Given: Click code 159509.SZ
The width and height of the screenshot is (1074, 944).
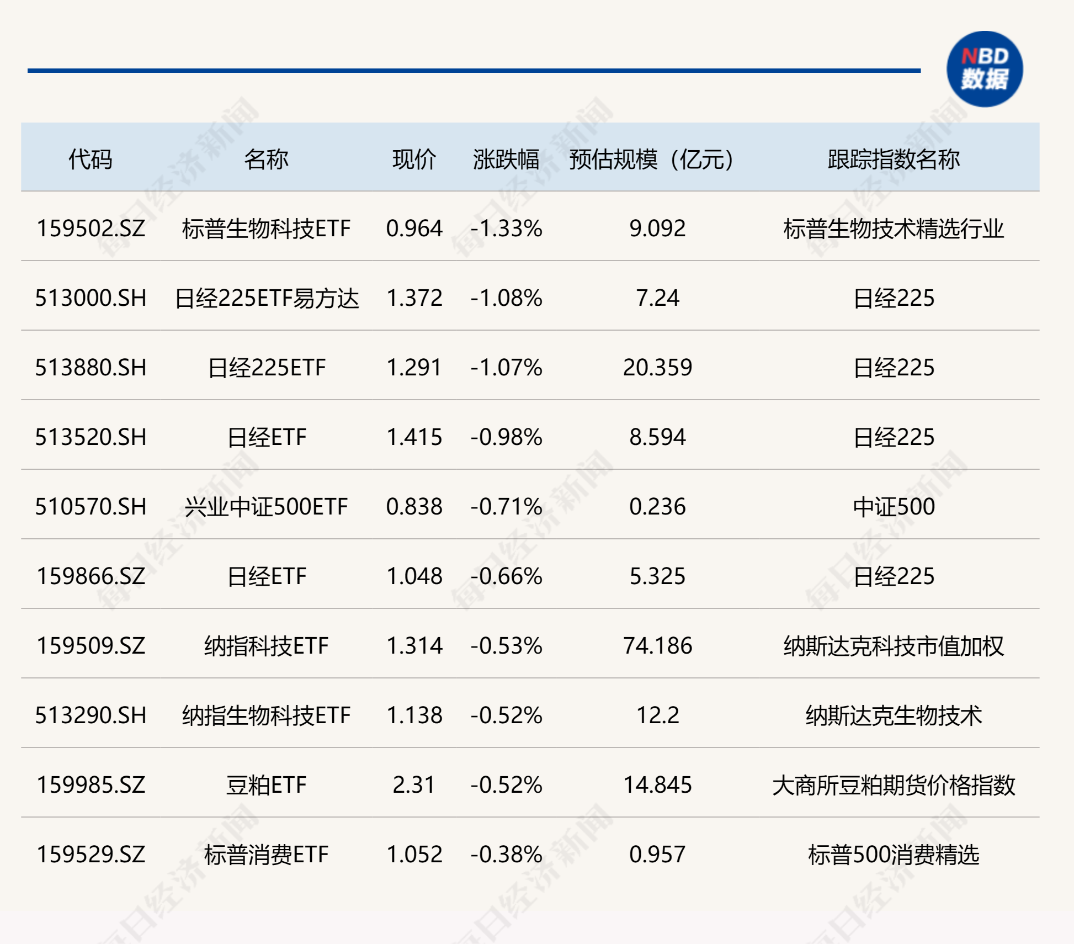Looking at the screenshot, I should [x=91, y=646].
